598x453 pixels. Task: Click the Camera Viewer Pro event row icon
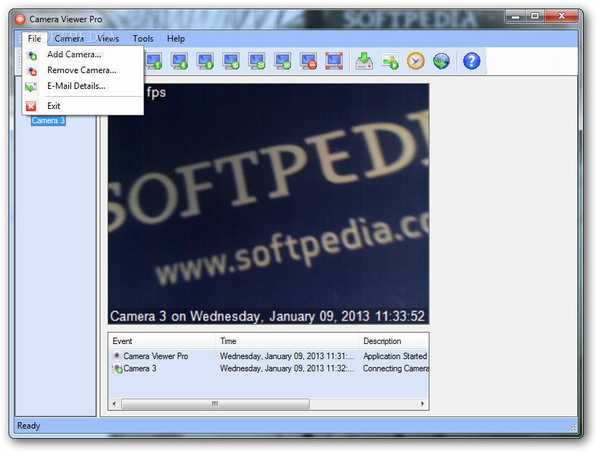(117, 356)
